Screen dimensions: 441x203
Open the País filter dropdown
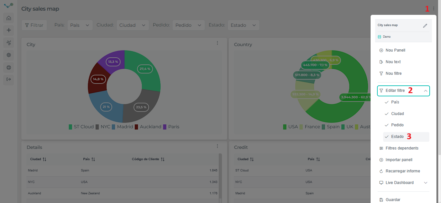(80, 25)
